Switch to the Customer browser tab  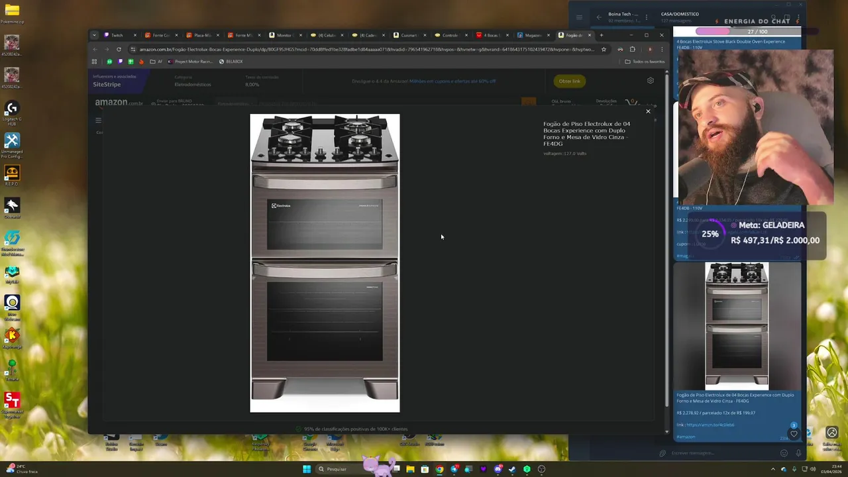(410, 35)
